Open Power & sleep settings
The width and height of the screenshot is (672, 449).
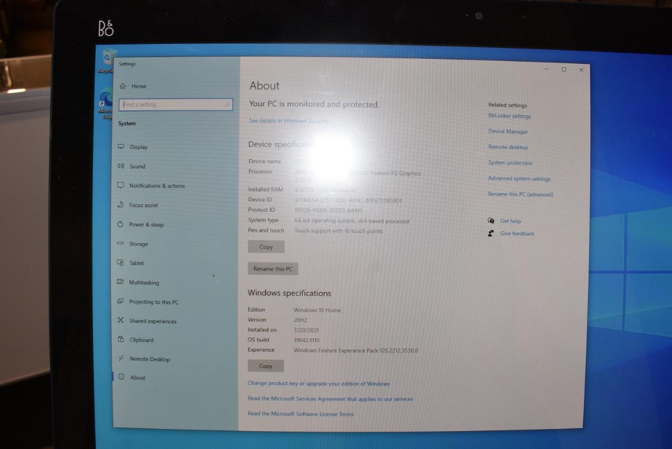coord(146,225)
